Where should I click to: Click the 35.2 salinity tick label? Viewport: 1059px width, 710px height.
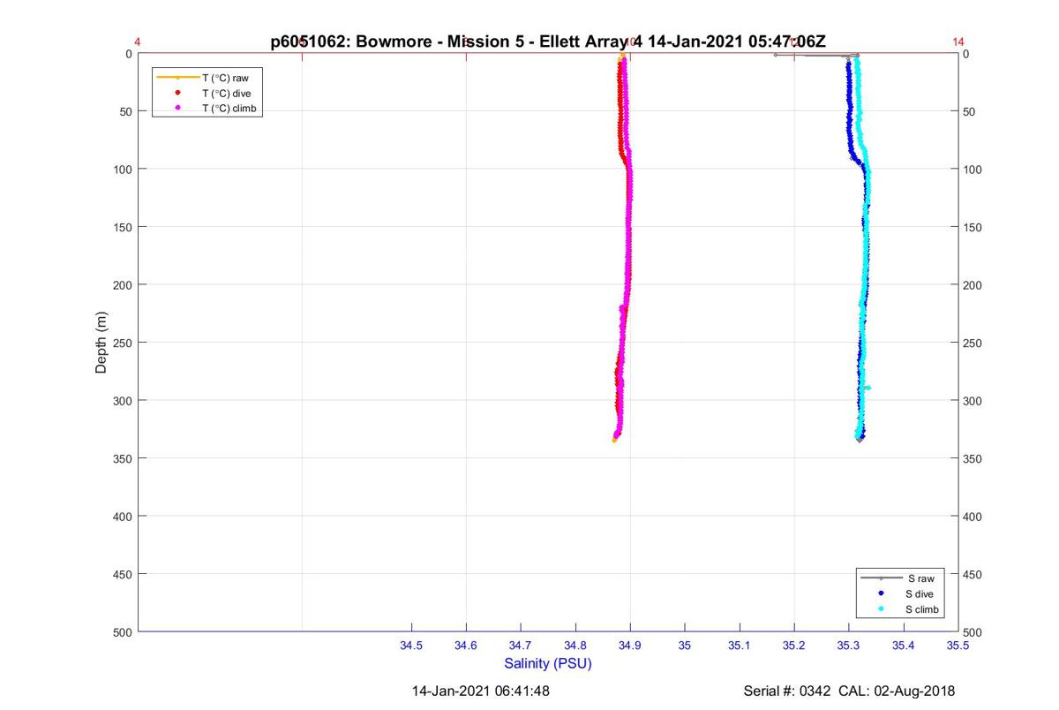[x=794, y=646]
